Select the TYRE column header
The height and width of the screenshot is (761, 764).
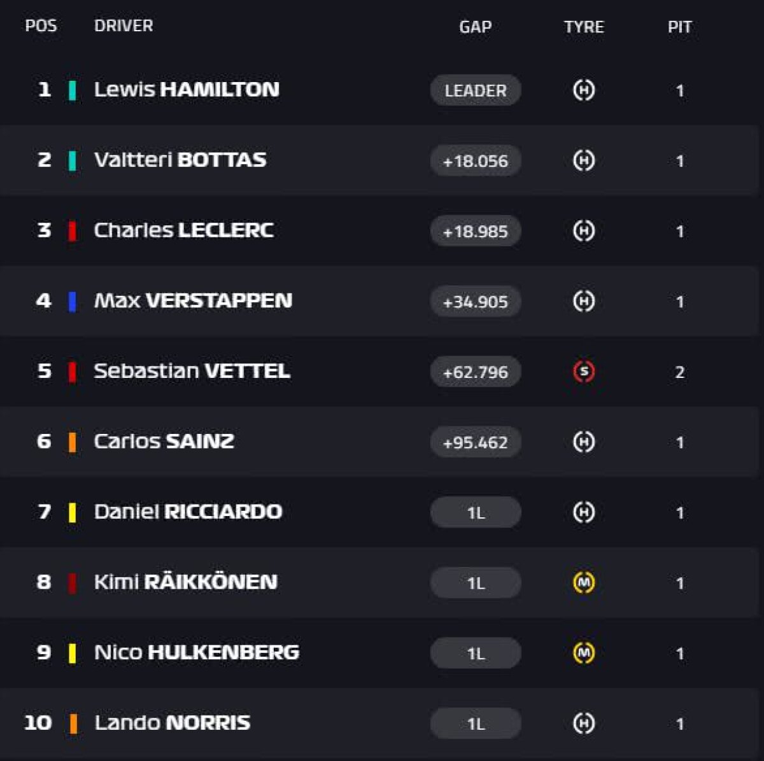coord(584,27)
